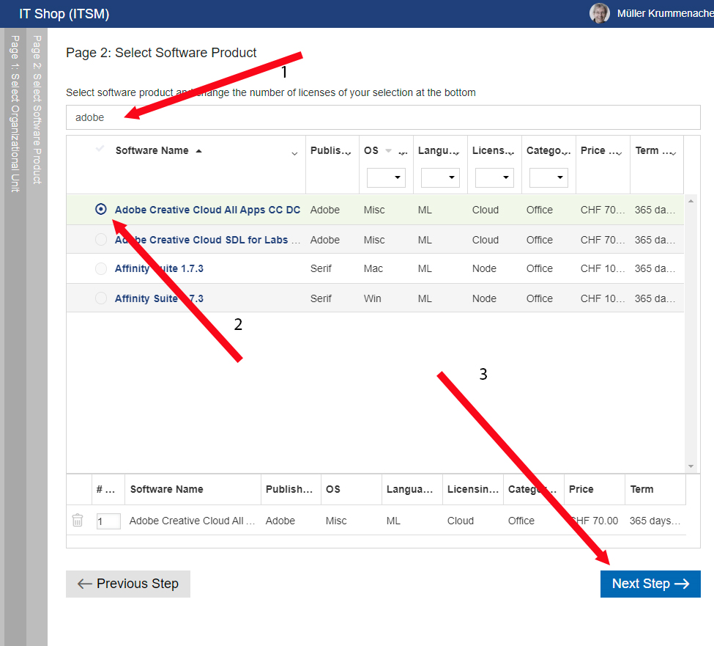714x646 pixels.
Task: Open the Software Name column menu chevron
Action: pyautogui.click(x=294, y=154)
